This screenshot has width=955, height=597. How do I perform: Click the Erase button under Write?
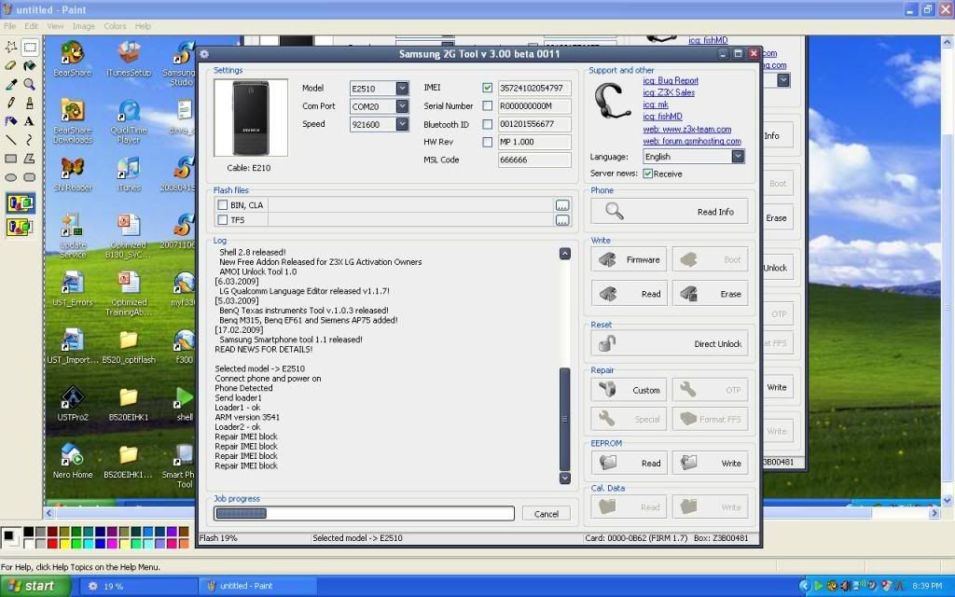(710, 294)
